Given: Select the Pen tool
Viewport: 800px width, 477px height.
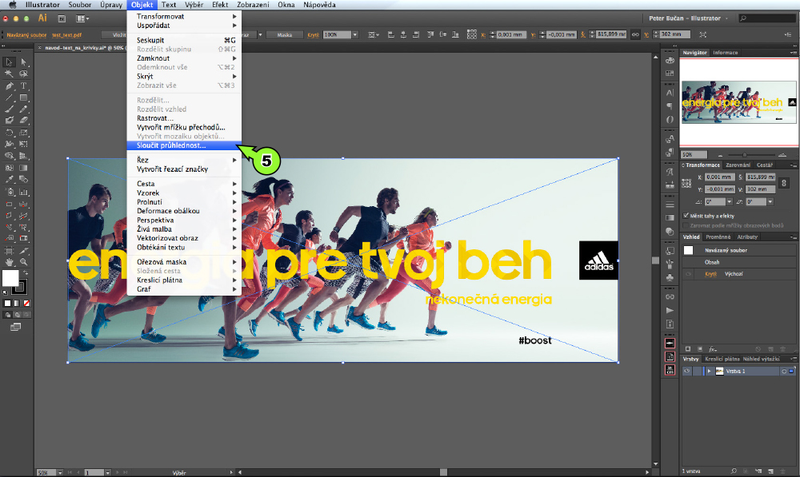Looking at the screenshot, I should 9,85.
